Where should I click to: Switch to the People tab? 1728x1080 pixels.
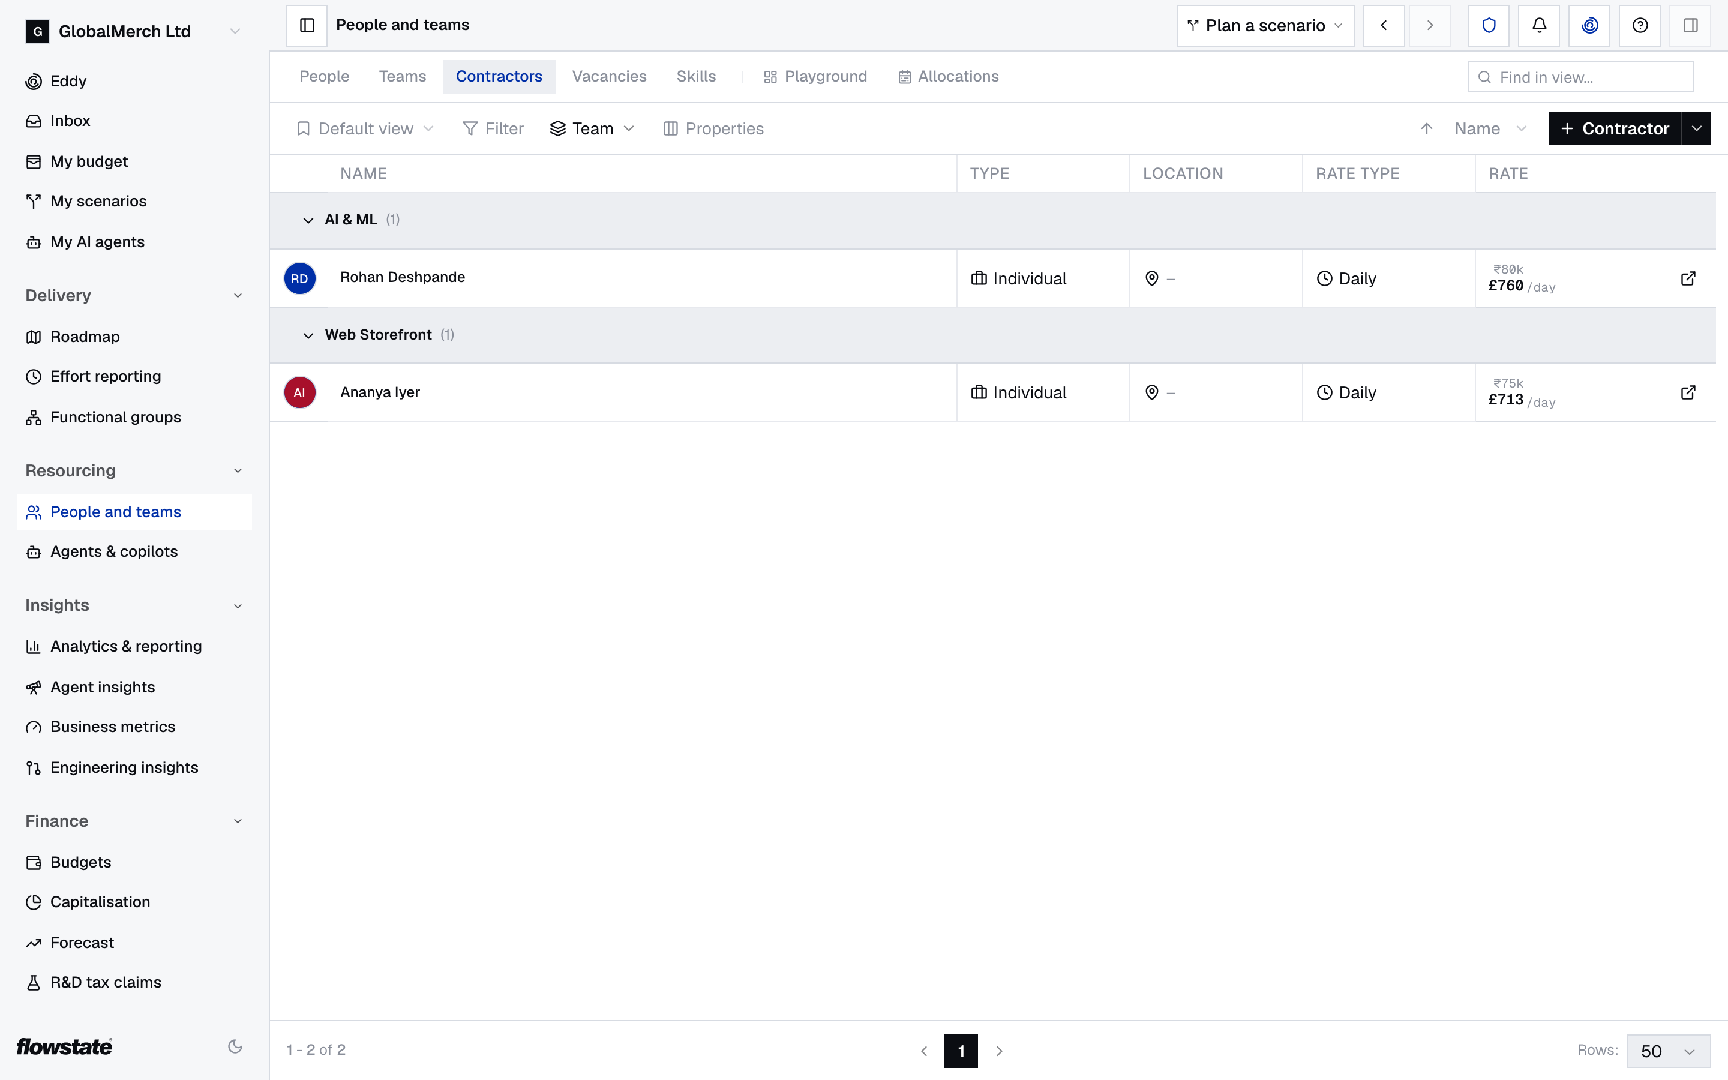pyautogui.click(x=324, y=76)
